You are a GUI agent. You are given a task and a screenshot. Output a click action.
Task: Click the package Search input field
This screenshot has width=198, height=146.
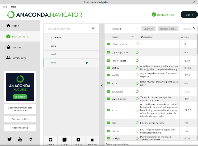tap(189, 29)
